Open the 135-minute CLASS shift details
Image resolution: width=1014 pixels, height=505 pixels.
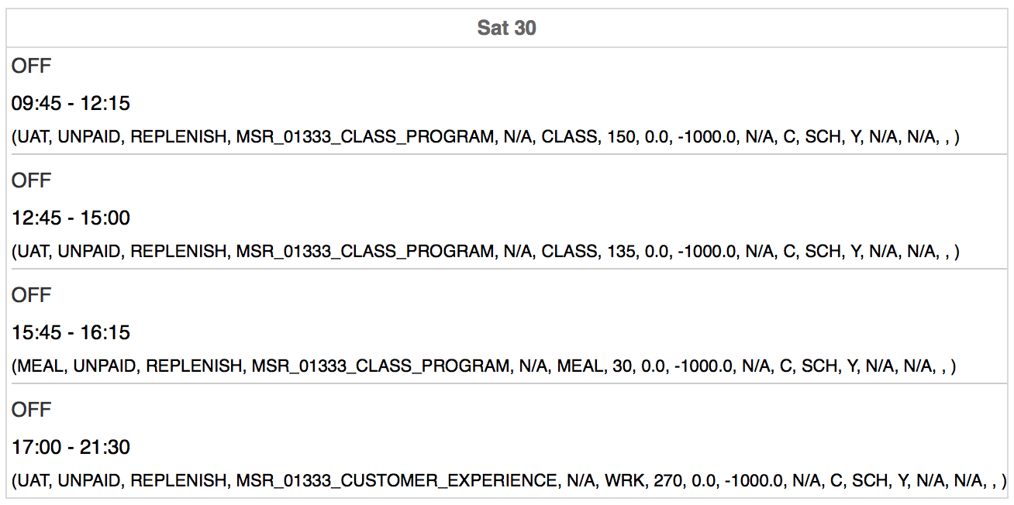pos(485,252)
